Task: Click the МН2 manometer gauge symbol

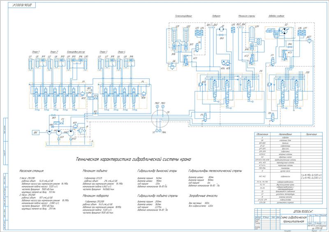Action: 157,107
